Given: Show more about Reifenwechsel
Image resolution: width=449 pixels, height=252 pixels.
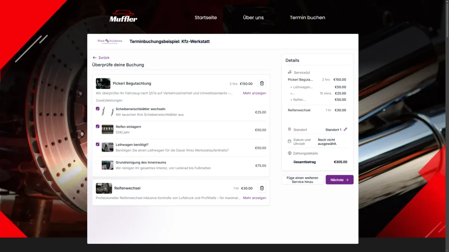Looking at the screenshot, I should coord(254,198).
